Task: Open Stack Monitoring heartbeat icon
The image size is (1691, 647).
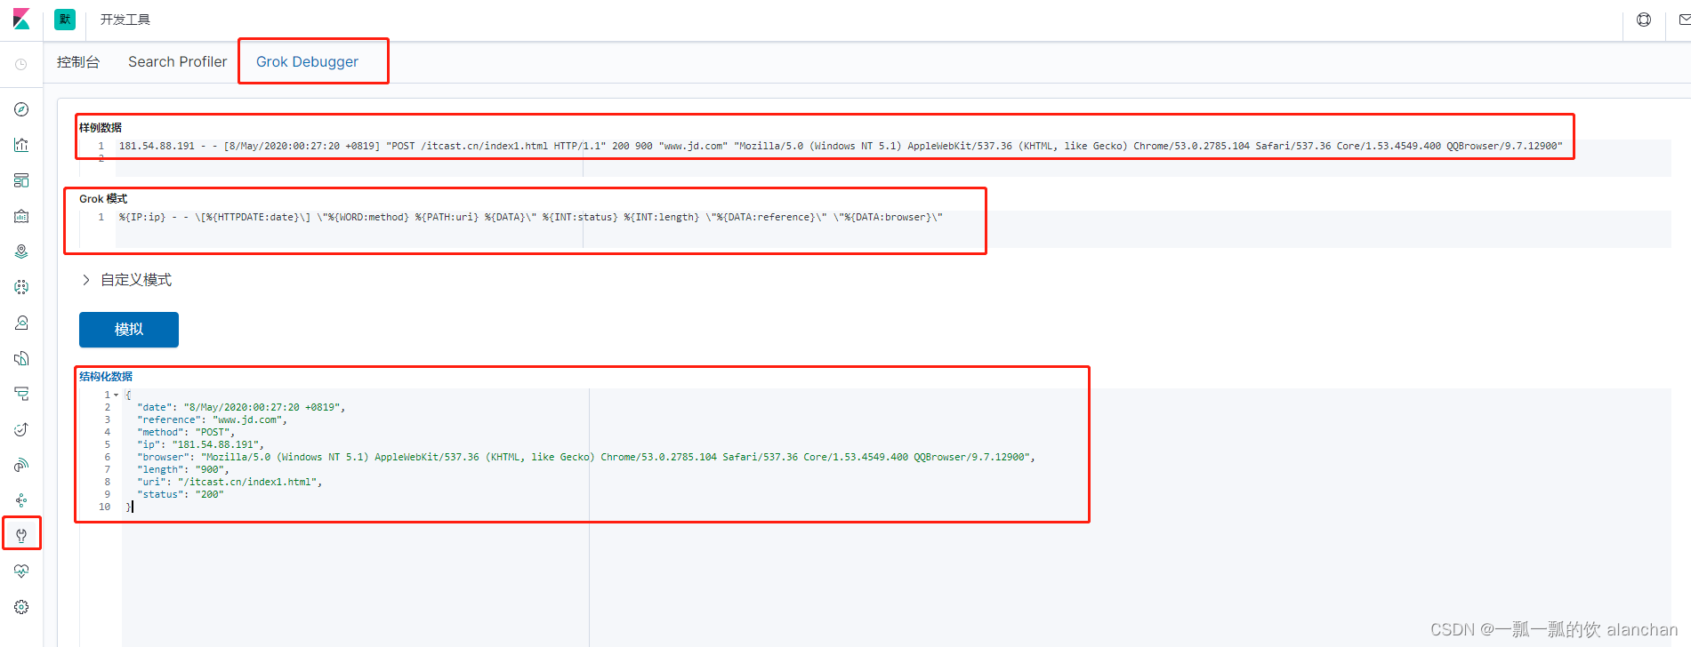Action: [21, 571]
